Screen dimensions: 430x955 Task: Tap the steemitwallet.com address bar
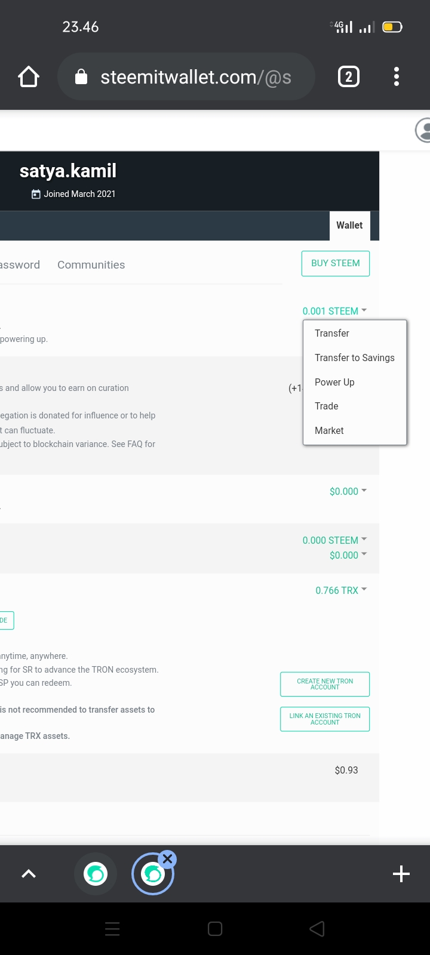pyautogui.click(x=186, y=77)
